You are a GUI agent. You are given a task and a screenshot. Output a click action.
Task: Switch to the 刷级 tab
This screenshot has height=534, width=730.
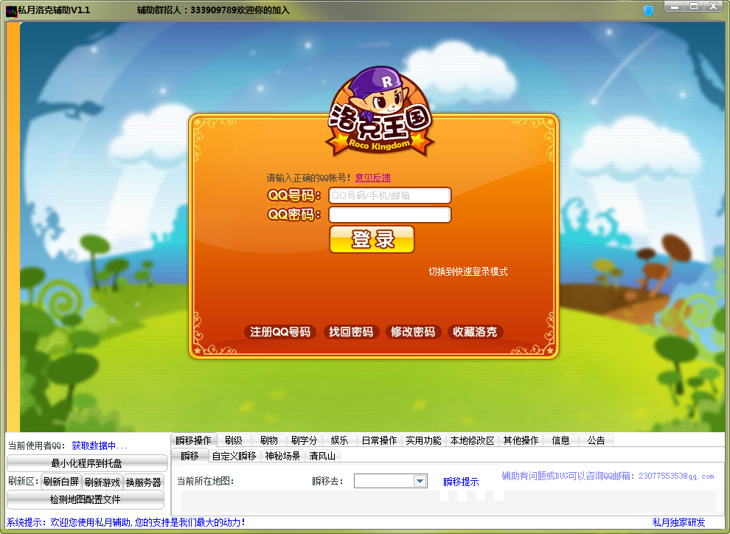(x=233, y=440)
